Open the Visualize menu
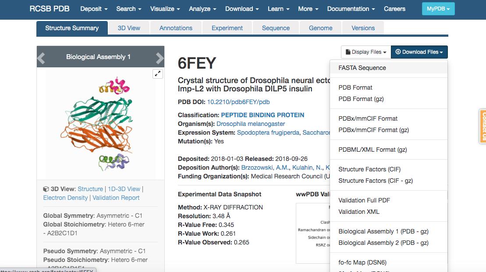This screenshot has width=486, height=272. [165, 9]
